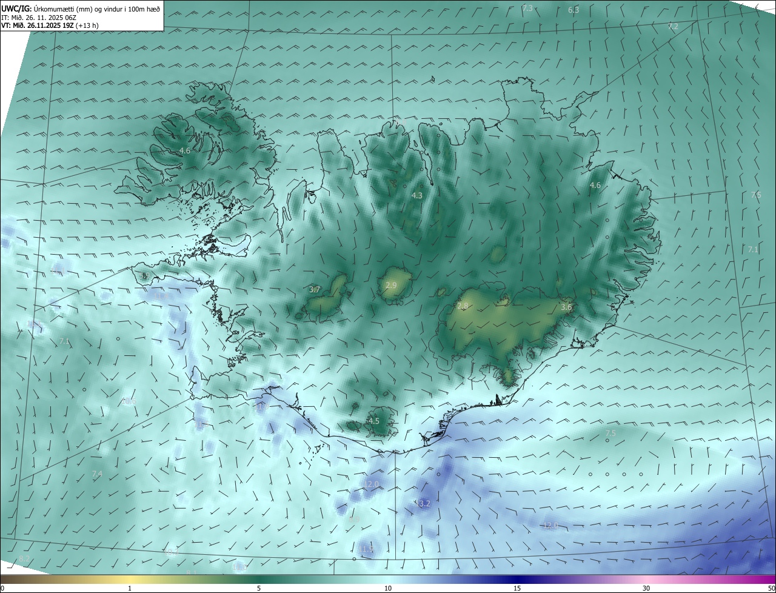Click the 'VT: Mið. 26.11.2025 19Z (+13 h)' line
The width and height of the screenshot is (776, 593).
pos(50,25)
